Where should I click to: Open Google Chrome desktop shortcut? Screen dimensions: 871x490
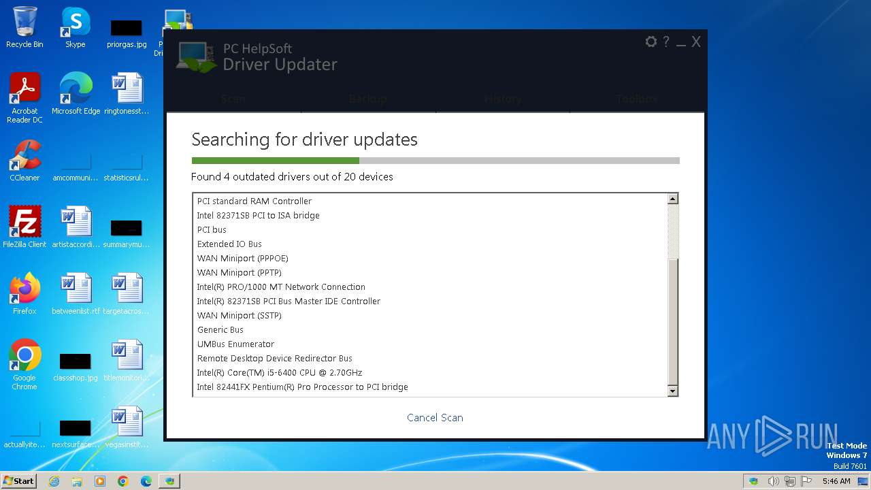tap(24, 365)
